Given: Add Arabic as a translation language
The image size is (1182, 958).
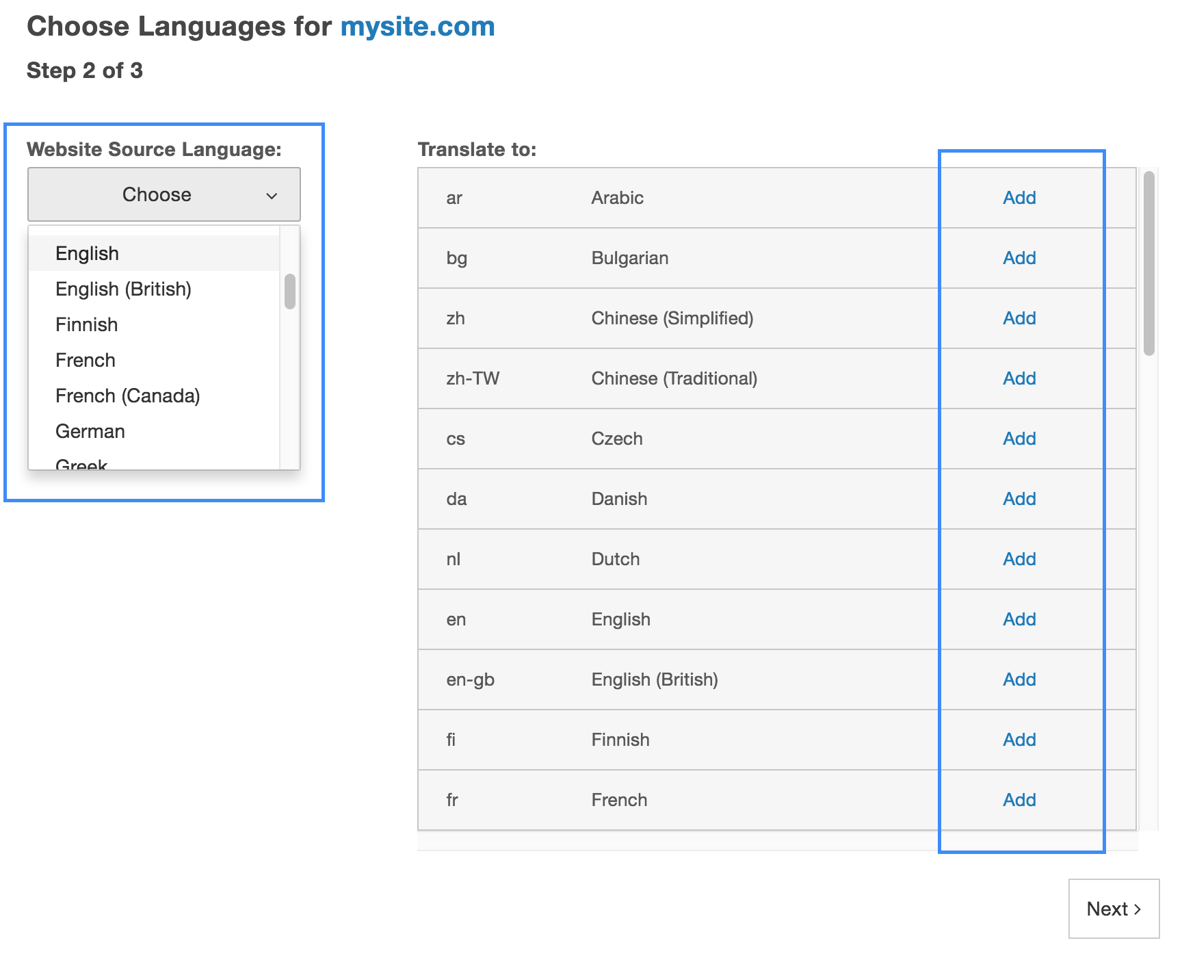Looking at the screenshot, I should click(x=1019, y=198).
